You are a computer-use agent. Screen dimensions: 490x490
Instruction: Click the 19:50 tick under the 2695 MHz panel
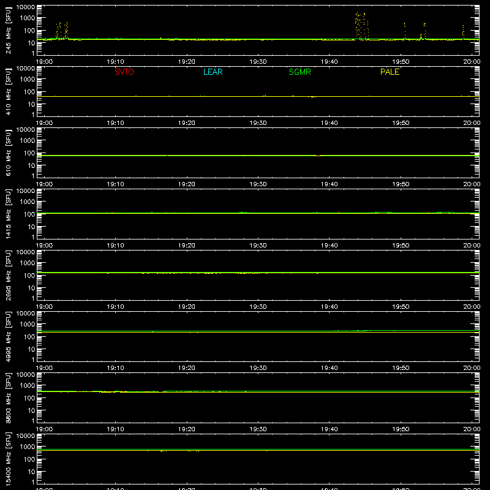pyautogui.click(x=401, y=307)
